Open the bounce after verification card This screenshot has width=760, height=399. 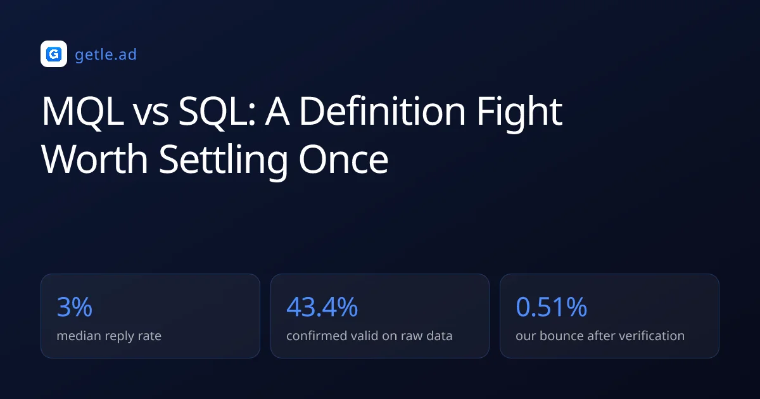click(x=609, y=316)
